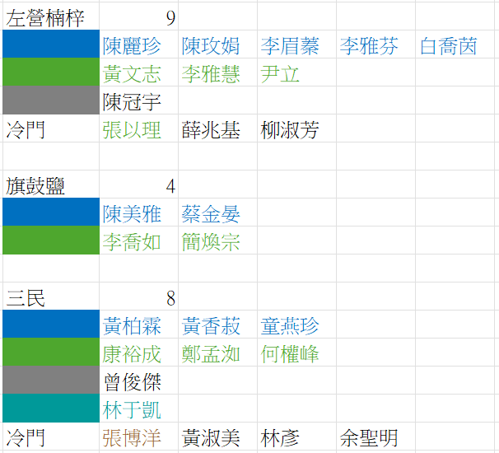Click the cell with number 8

click(139, 297)
